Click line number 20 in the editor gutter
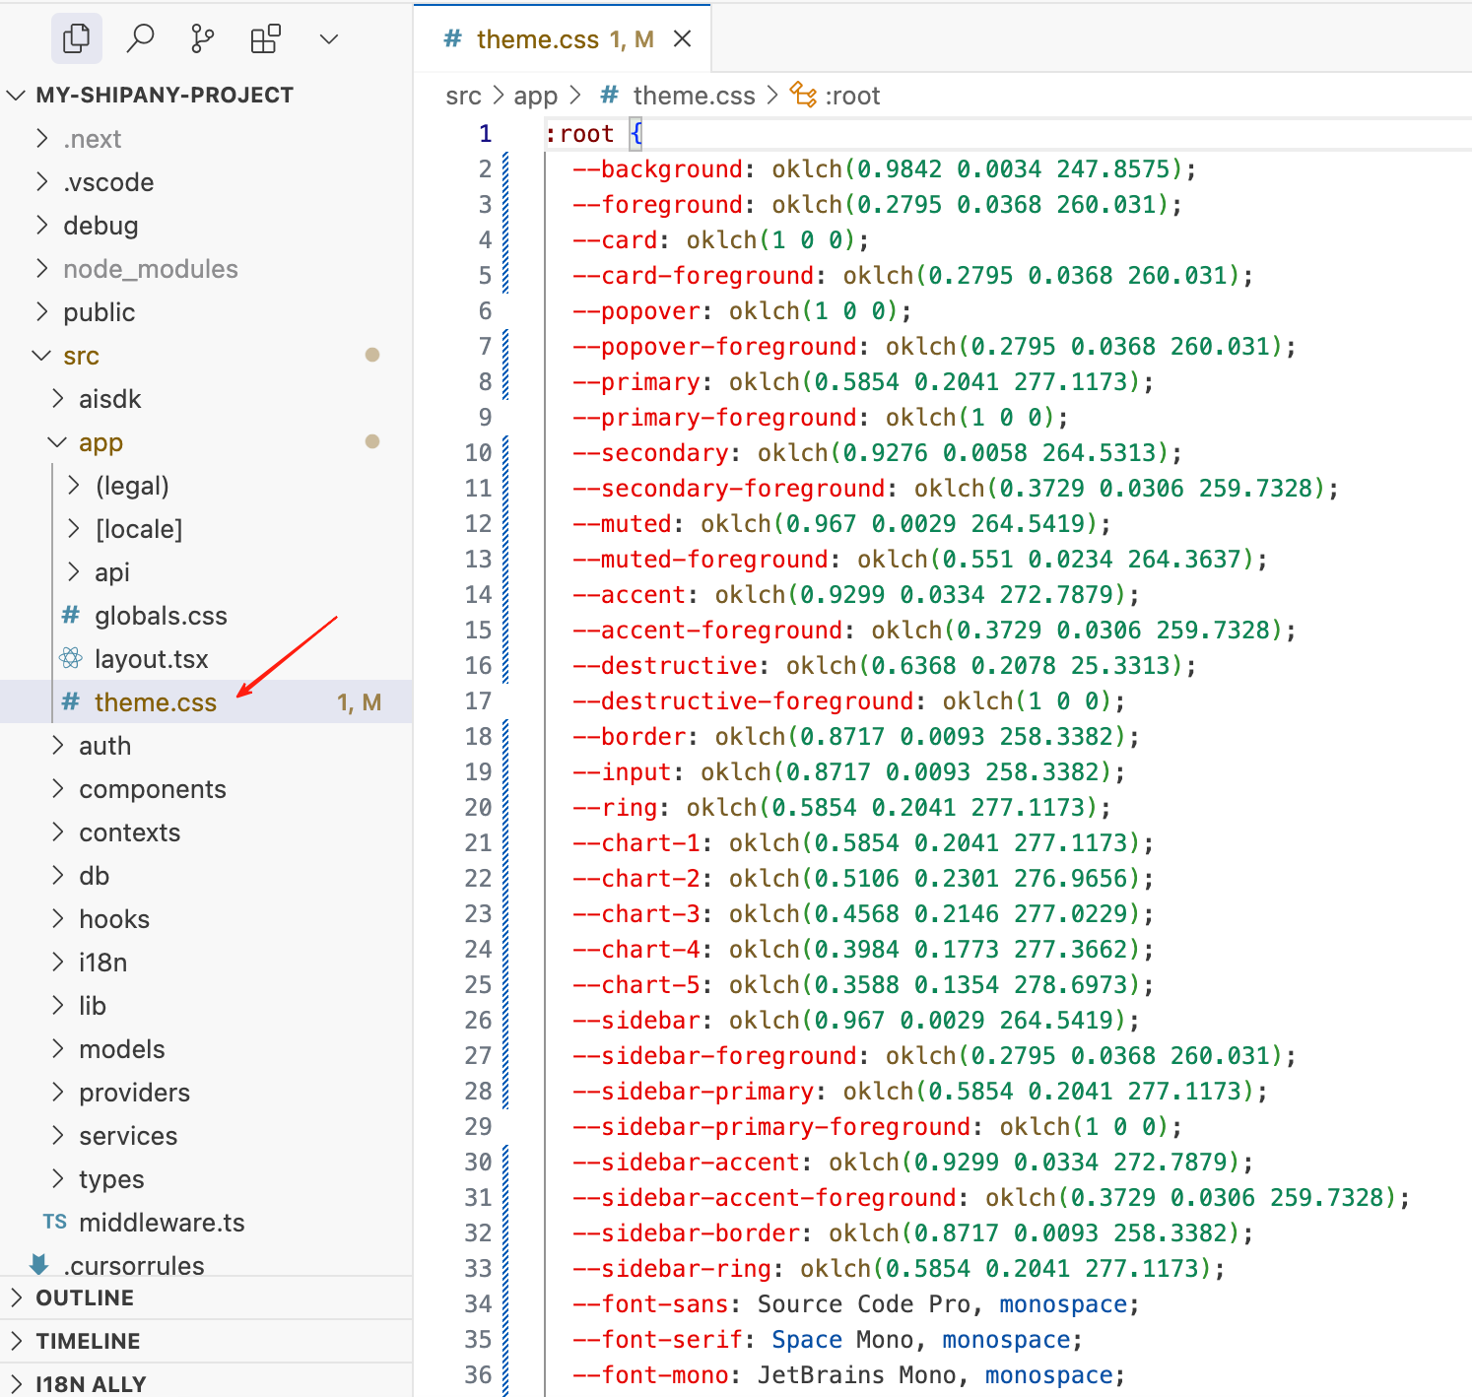This screenshot has height=1397, width=1472. 478,807
